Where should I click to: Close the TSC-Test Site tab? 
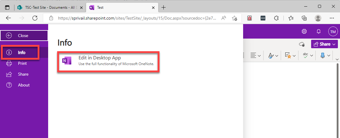click(81, 8)
